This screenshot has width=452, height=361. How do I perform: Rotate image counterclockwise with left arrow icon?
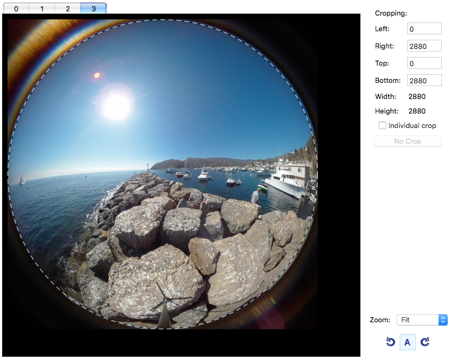coord(390,342)
